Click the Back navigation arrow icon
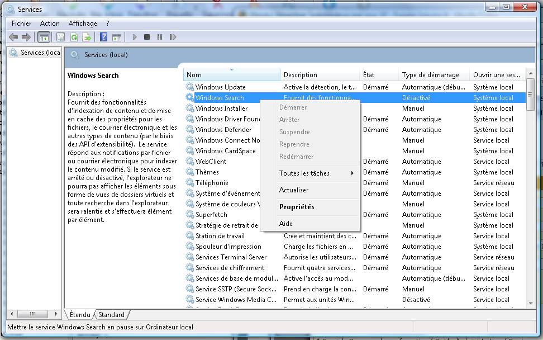Image resolution: width=543 pixels, height=340 pixels. coord(13,37)
